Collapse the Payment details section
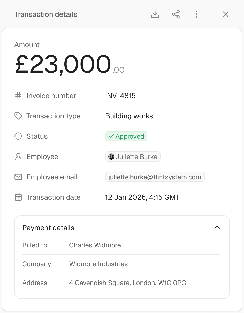This screenshot has width=244, height=313. pyautogui.click(x=217, y=228)
